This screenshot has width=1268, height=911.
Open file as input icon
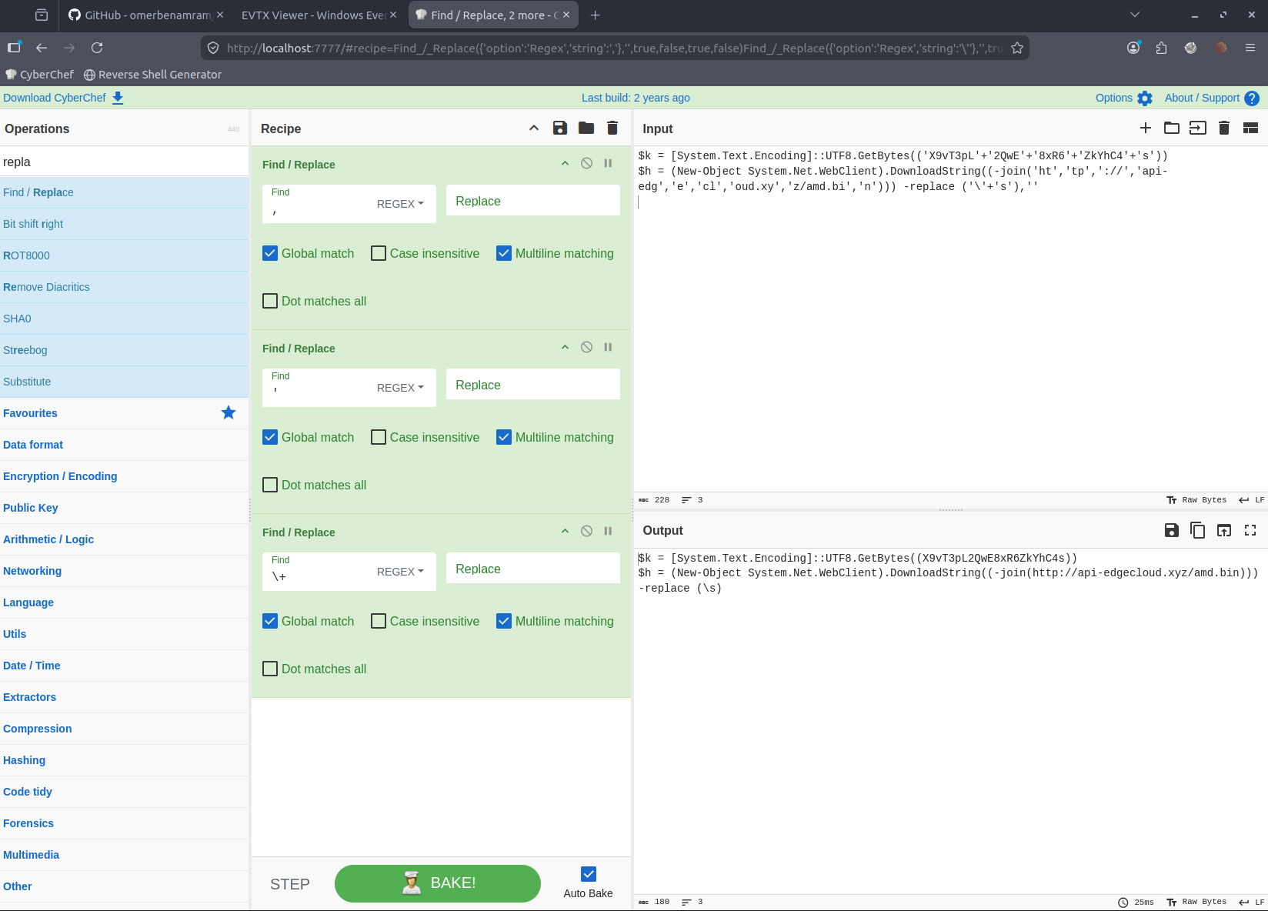coord(1198,128)
